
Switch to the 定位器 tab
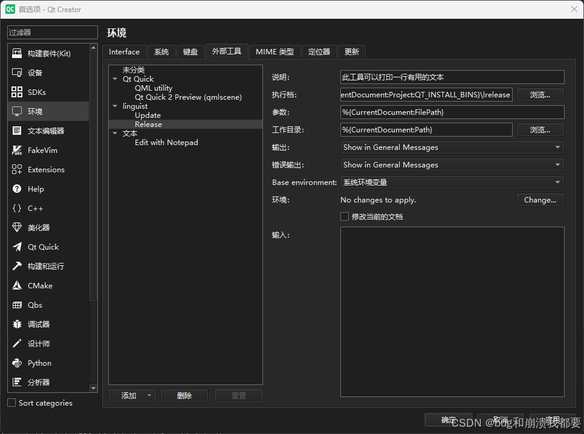click(x=319, y=52)
